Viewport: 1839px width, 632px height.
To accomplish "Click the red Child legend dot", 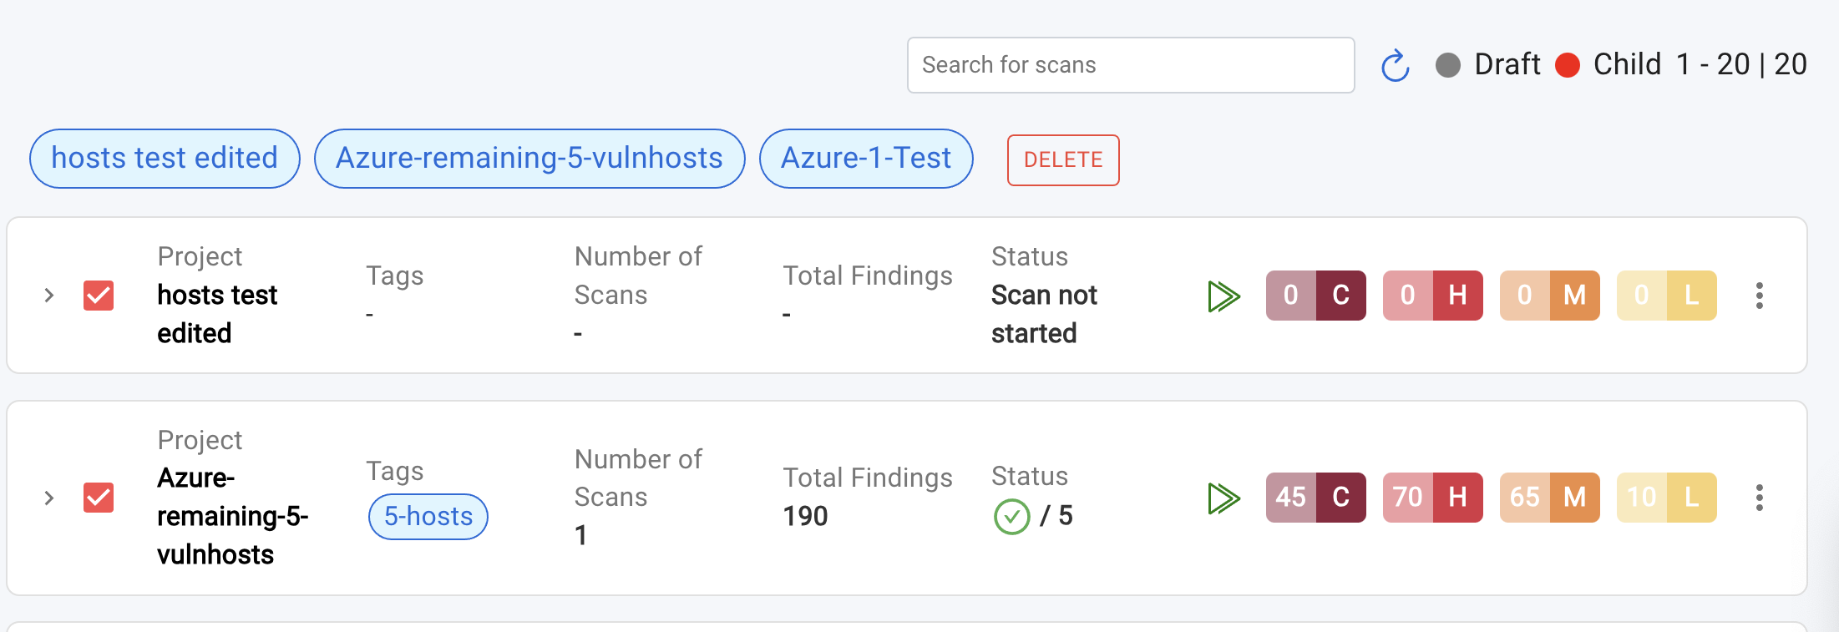I will pyautogui.click(x=1568, y=65).
